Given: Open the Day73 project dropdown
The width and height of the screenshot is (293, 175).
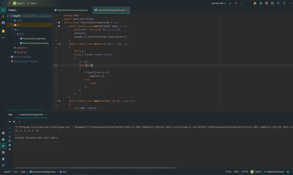Looking at the screenshot, I should (19, 3).
